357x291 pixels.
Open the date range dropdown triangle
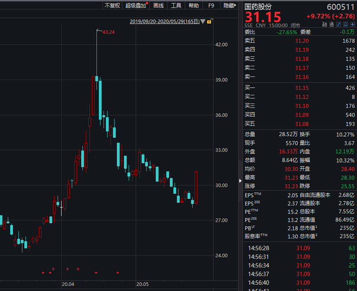point(202,21)
